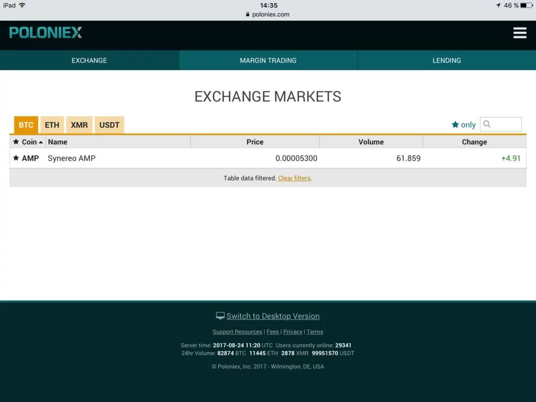Open the hamburger menu icon
Screen dimensions: 536x402
[519, 33]
